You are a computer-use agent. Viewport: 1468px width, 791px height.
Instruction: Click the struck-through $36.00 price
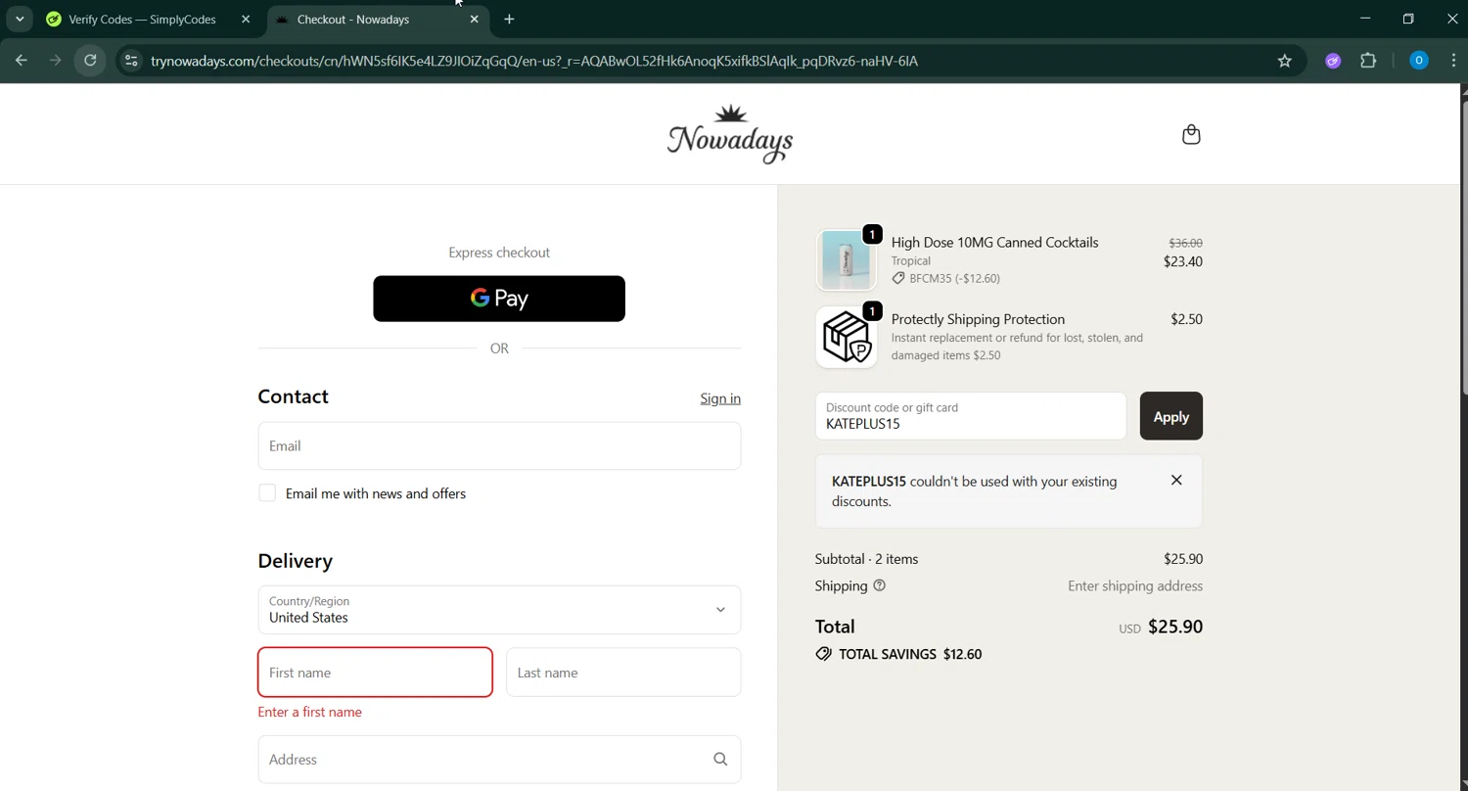(x=1185, y=243)
